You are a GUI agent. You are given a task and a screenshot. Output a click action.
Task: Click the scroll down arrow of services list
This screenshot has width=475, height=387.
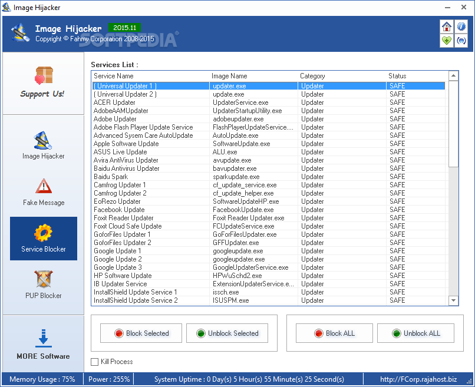454,300
